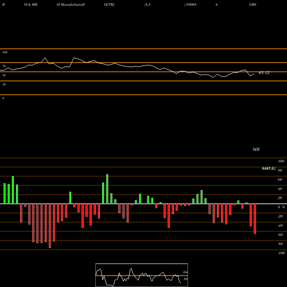
Task: Click the RSI current value 45.12
Action: click(264, 73)
